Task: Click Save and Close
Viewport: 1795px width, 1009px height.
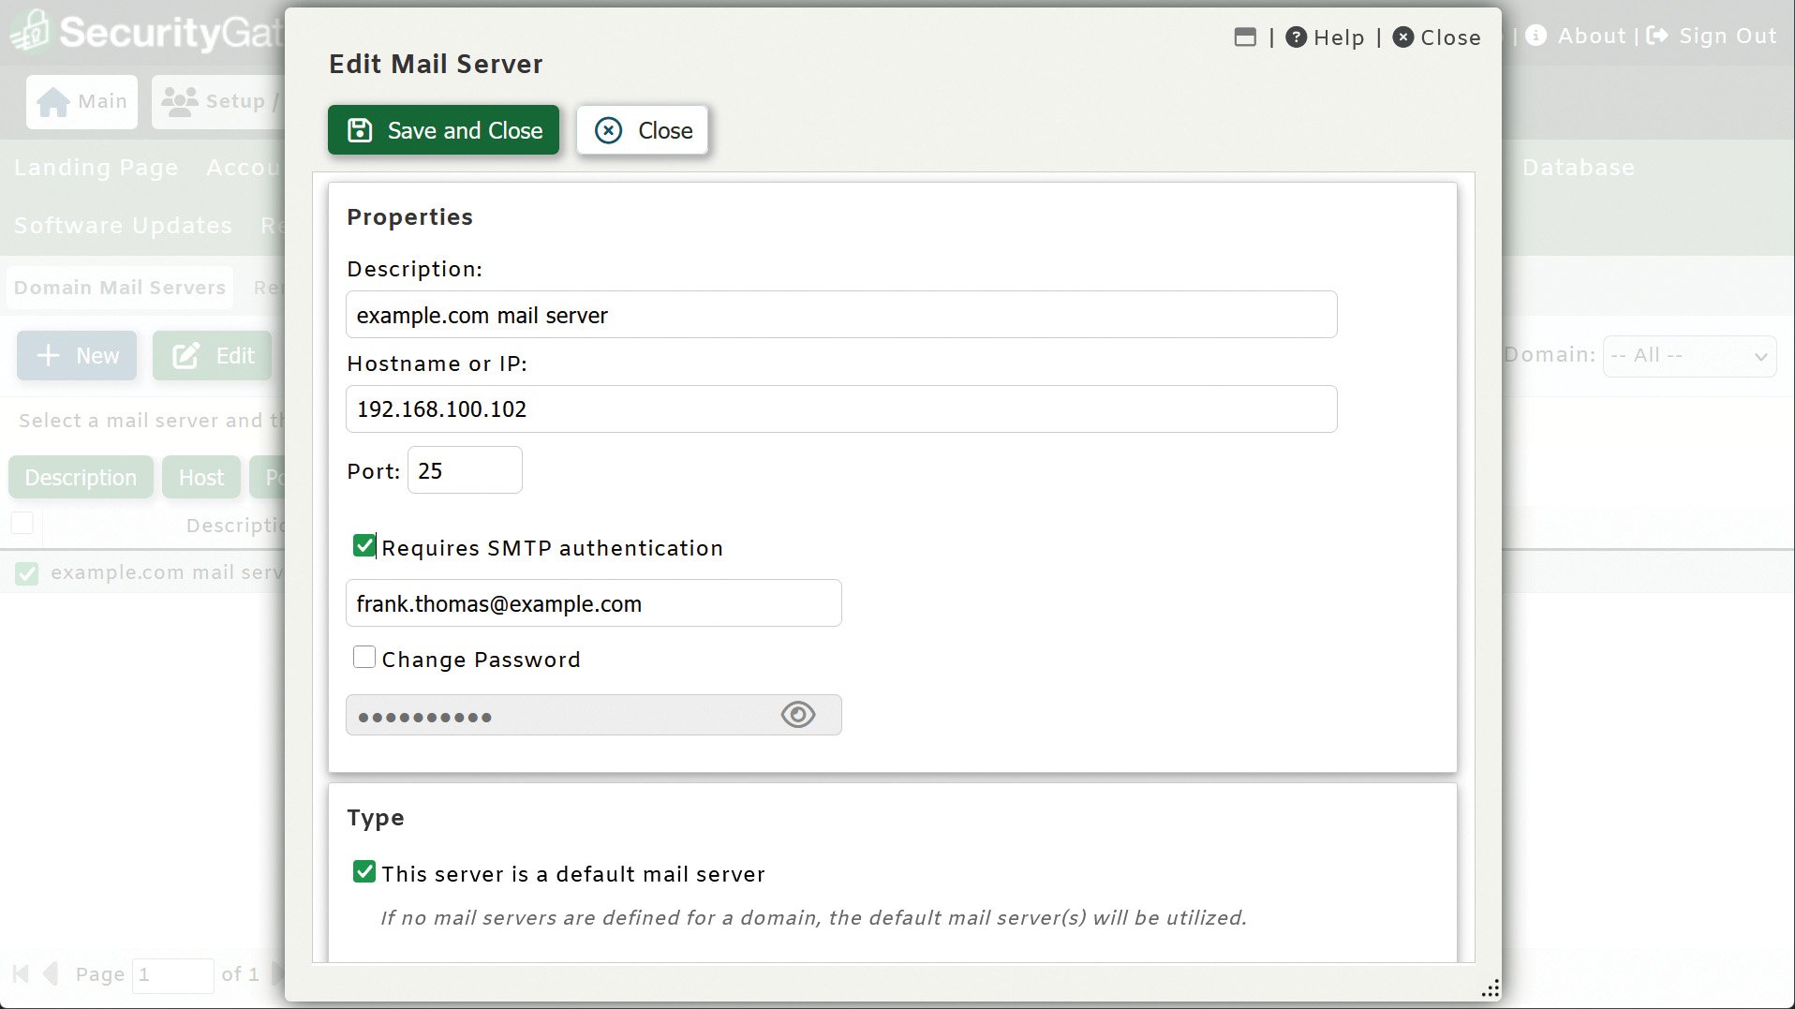Action: pyautogui.click(x=442, y=130)
